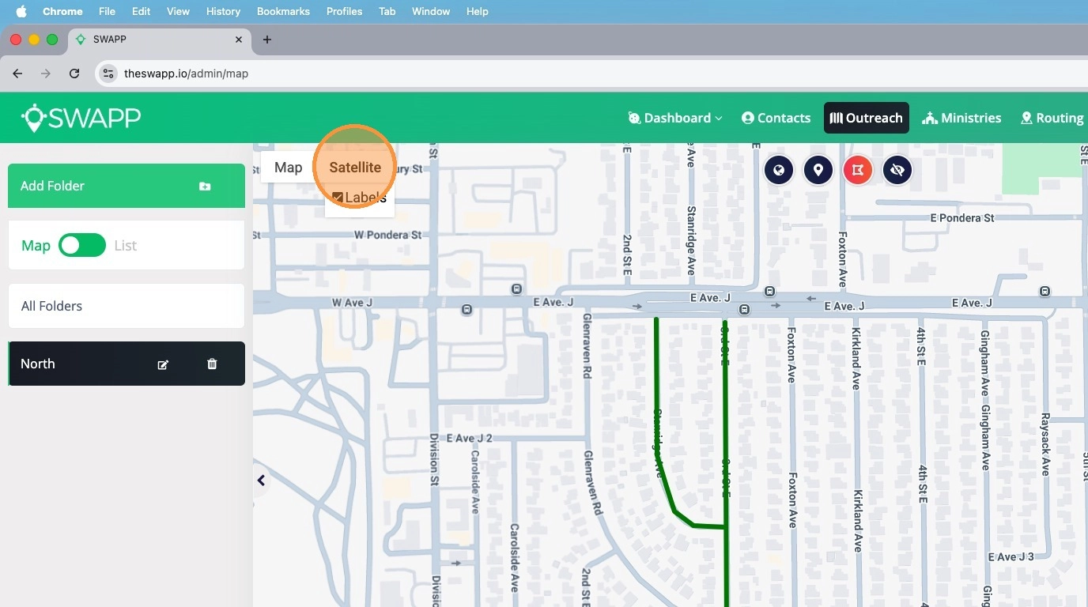Toggle the crossed-out eye visibility button

897,170
